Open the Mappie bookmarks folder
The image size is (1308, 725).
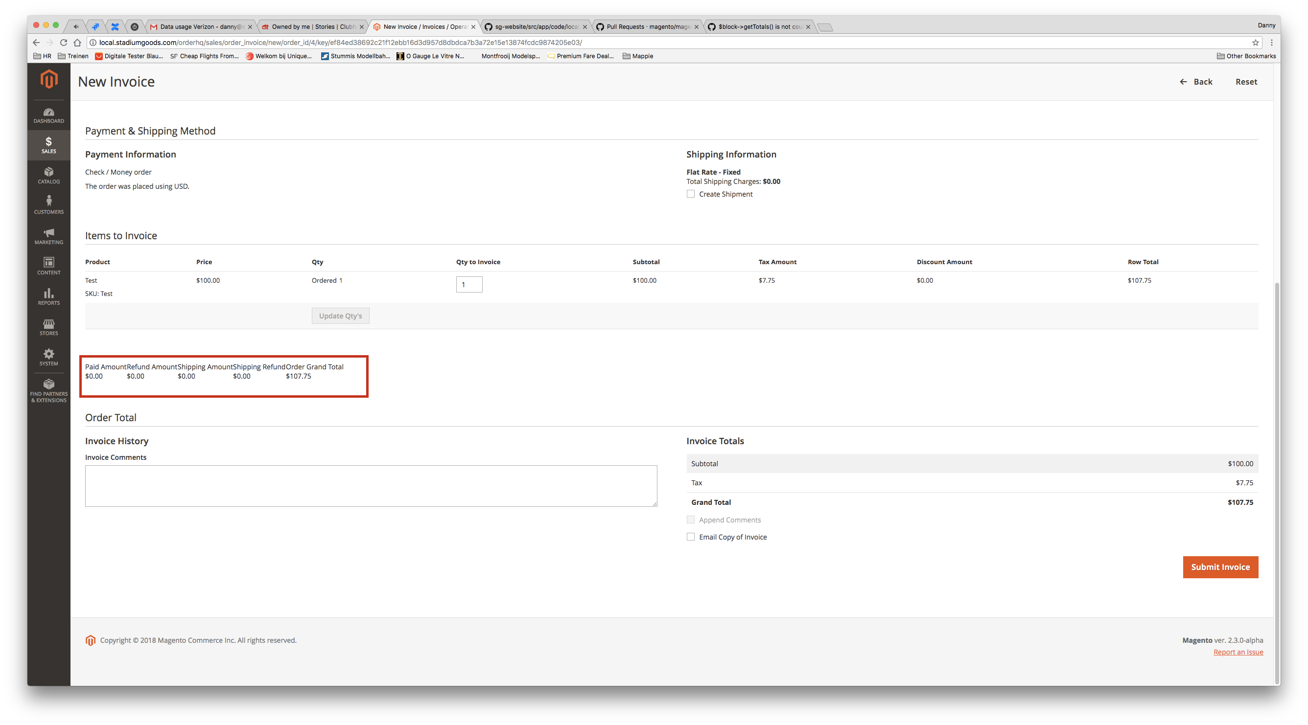(x=638, y=56)
